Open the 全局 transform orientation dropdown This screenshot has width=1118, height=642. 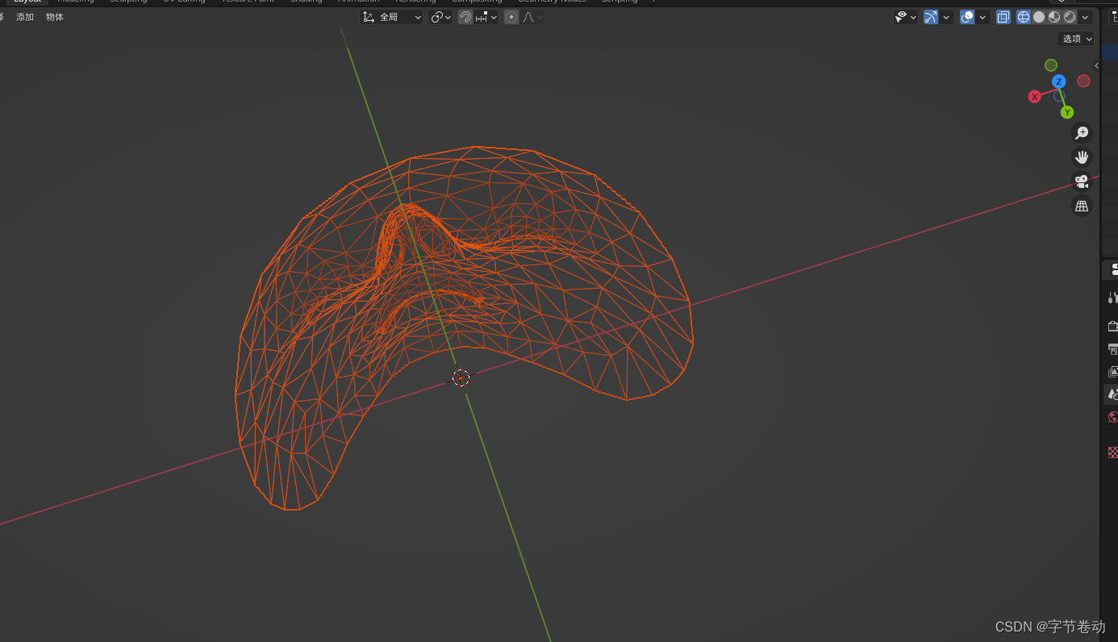(x=392, y=17)
